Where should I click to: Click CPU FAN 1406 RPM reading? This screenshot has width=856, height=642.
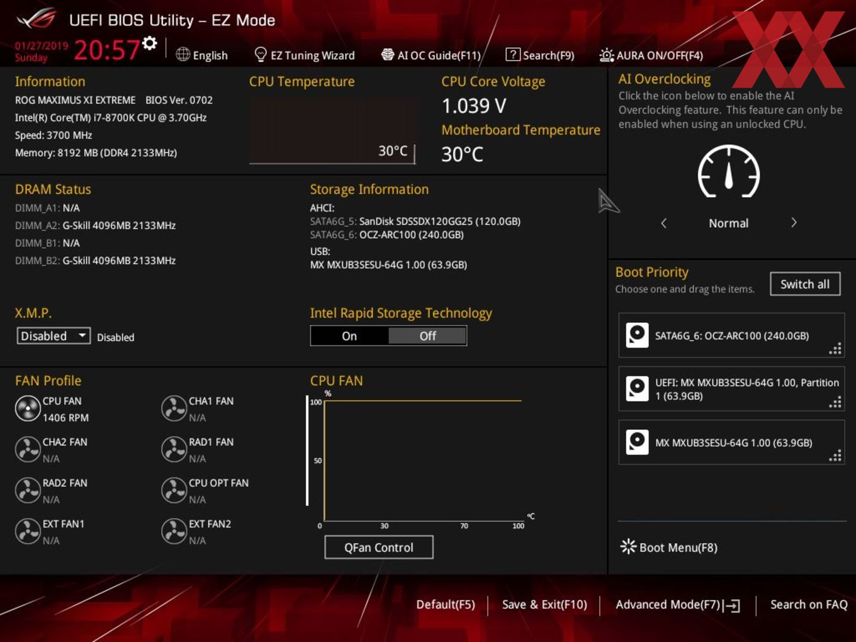[65, 417]
